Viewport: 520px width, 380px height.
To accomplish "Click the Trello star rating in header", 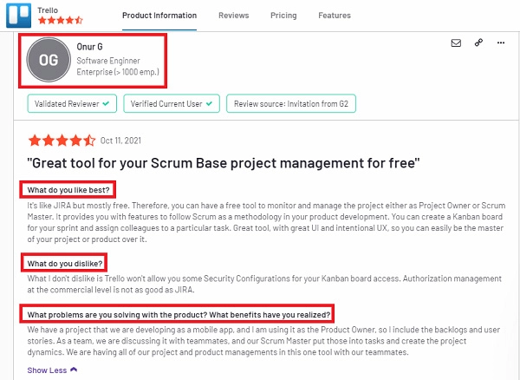I will coord(61,21).
